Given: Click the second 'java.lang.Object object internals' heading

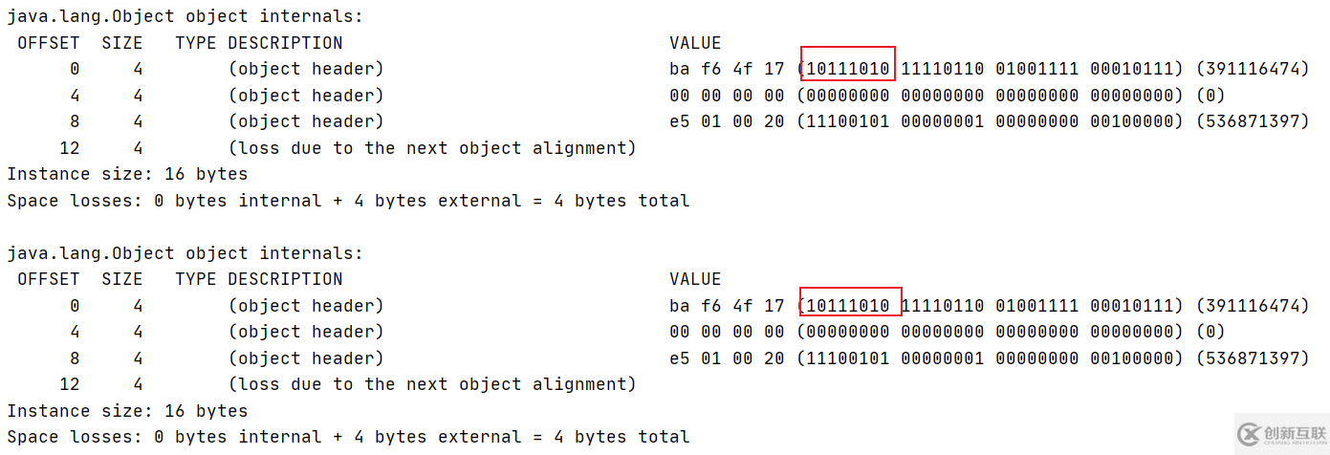Looking at the screenshot, I should 185,253.
